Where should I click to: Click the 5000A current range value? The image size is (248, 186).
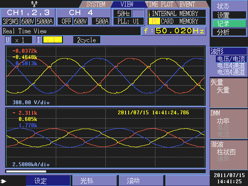point(45,21)
